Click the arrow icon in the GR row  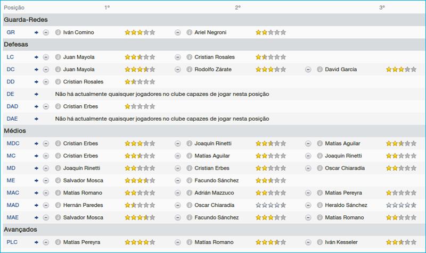point(36,32)
